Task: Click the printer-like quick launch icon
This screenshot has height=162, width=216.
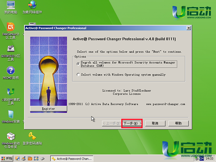Action: pos(24,158)
